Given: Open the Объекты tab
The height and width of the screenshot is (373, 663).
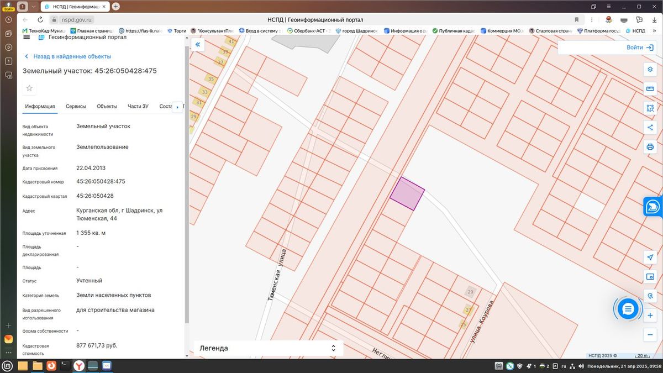Looking at the screenshot, I should (107, 107).
